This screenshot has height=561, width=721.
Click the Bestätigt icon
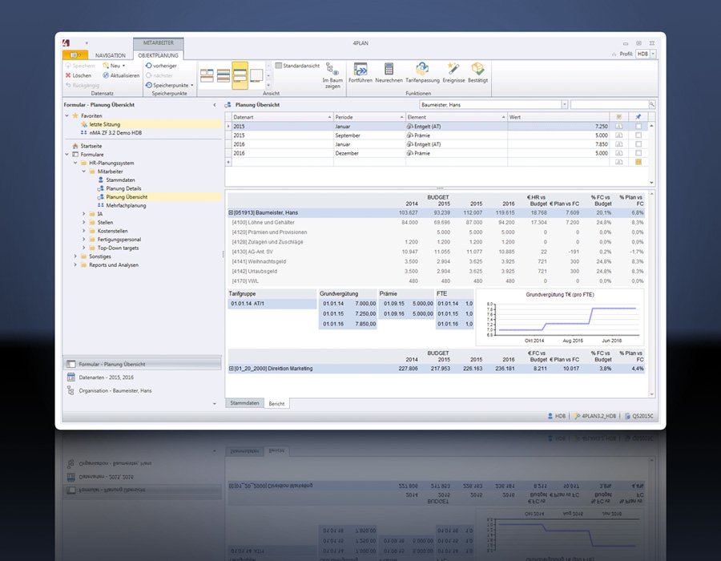click(477, 70)
